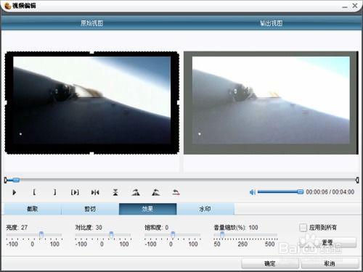Click the split clip icon
Image resolution: width=363 pixels, height=272 pixels.
click(95, 192)
